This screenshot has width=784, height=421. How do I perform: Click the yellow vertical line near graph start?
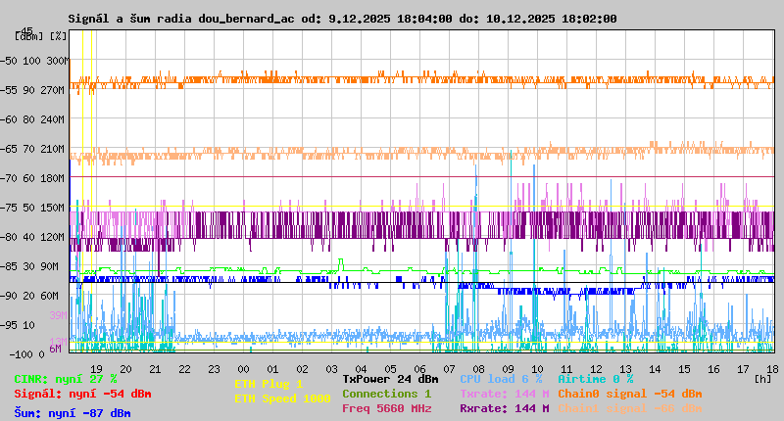82,196
